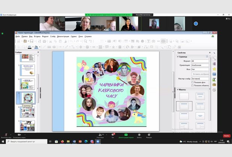Click the Windows taskbar search field
The height and width of the screenshot is (157, 232).
(x=26, y=142)
